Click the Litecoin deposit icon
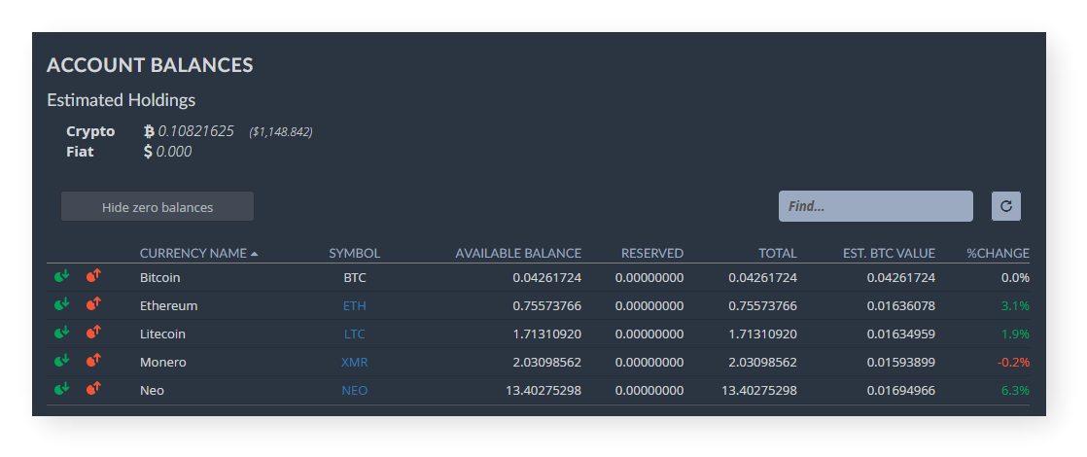 click(x=62, y=334)
